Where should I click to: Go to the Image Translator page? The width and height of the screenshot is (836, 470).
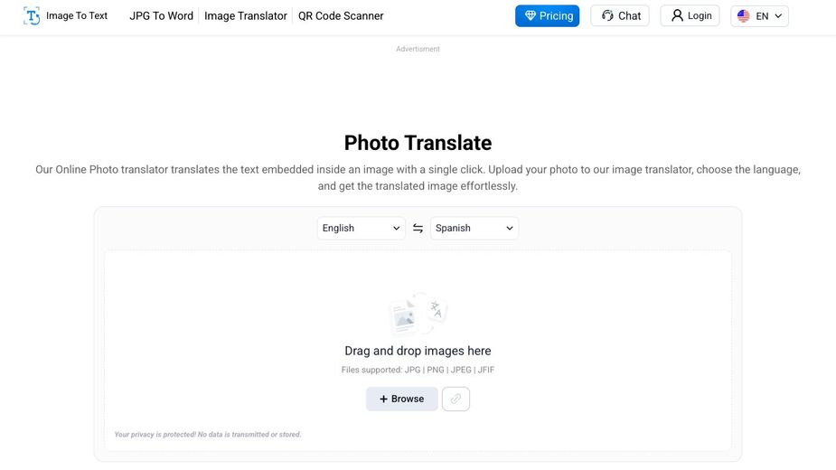point(246,16)
